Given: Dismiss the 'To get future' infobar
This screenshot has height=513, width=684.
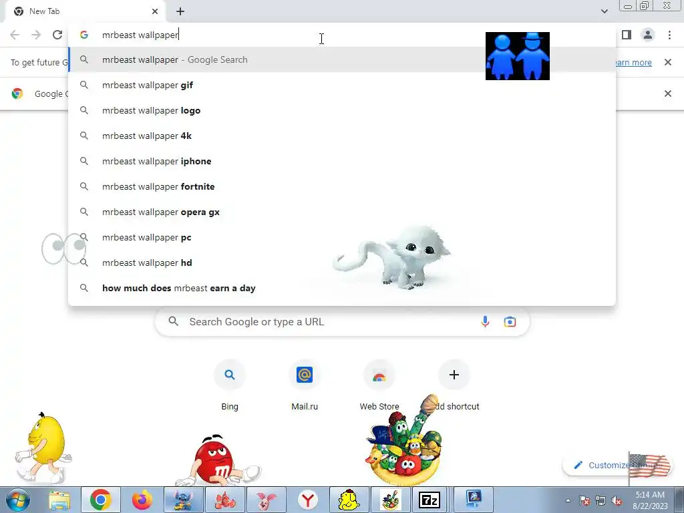Looking at the screenshot, I should coord(667,62).
